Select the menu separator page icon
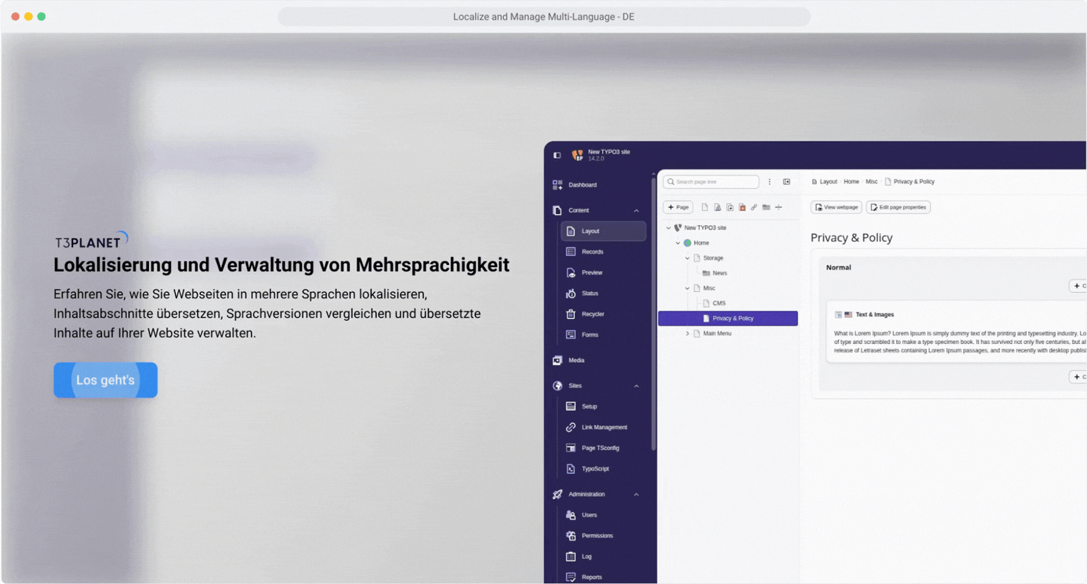 click(x=778, y=208)
